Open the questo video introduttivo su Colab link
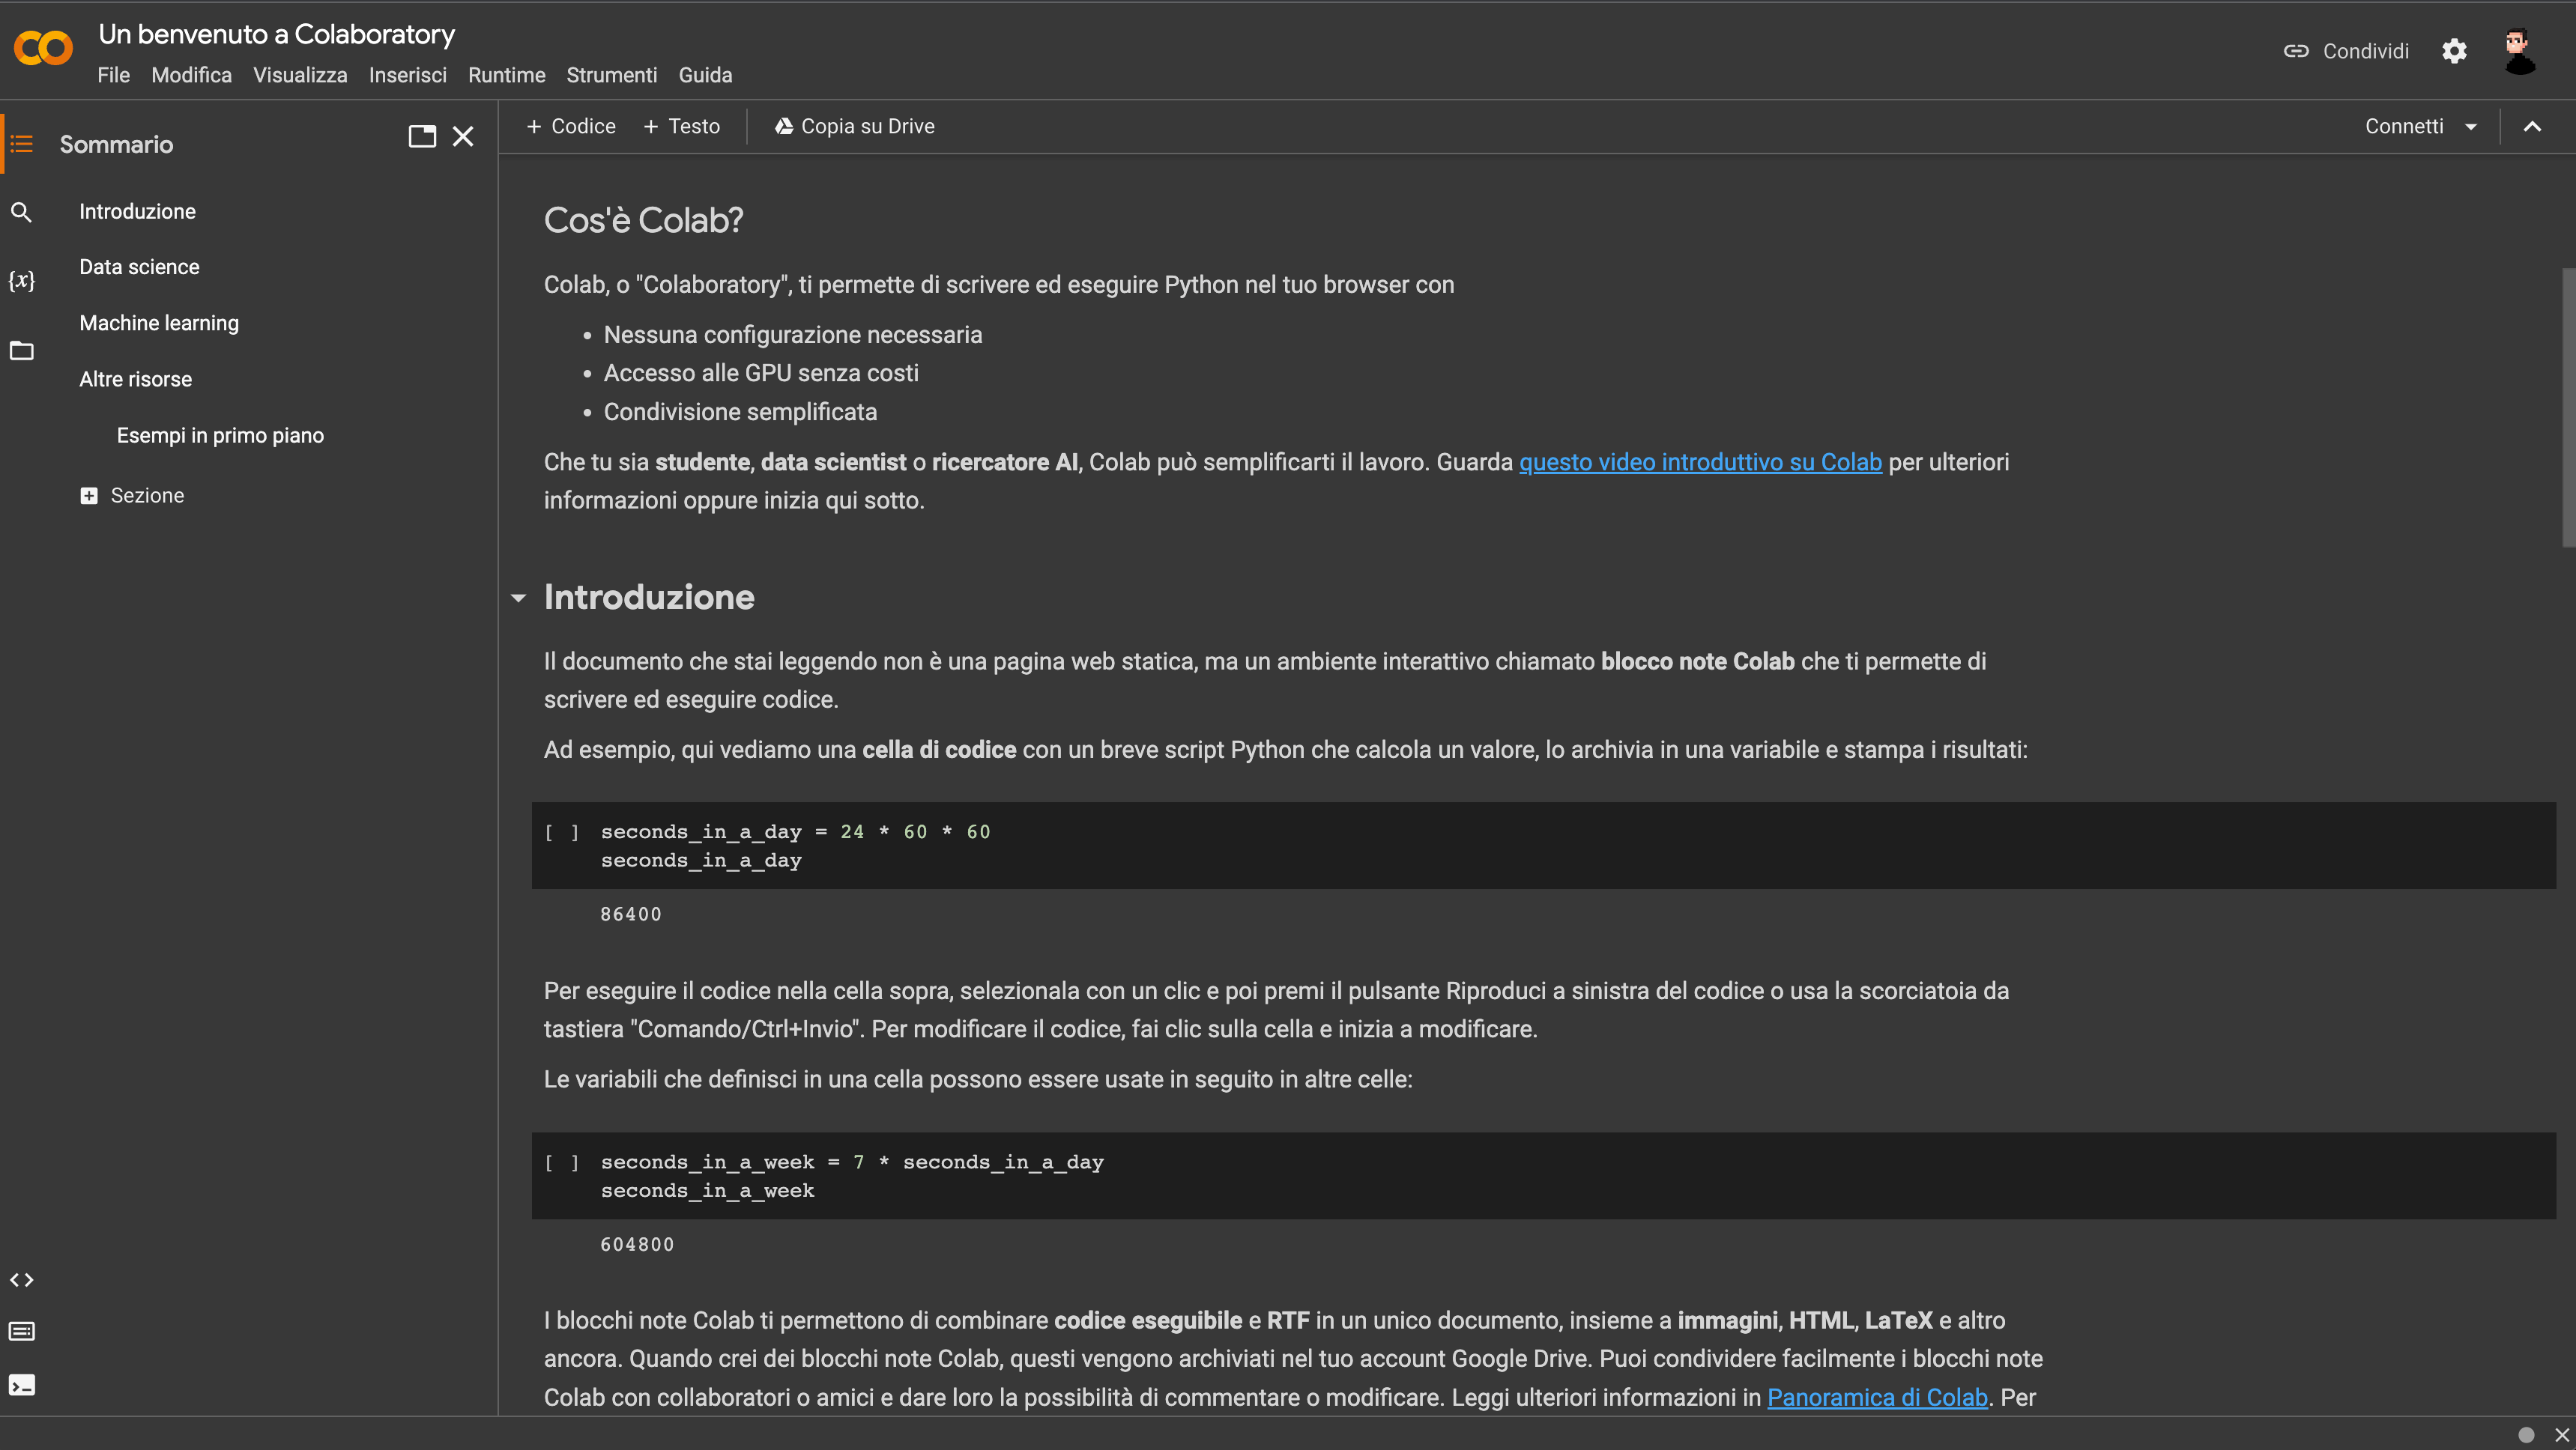The image size is (2576, 1450). [1700, 463]
